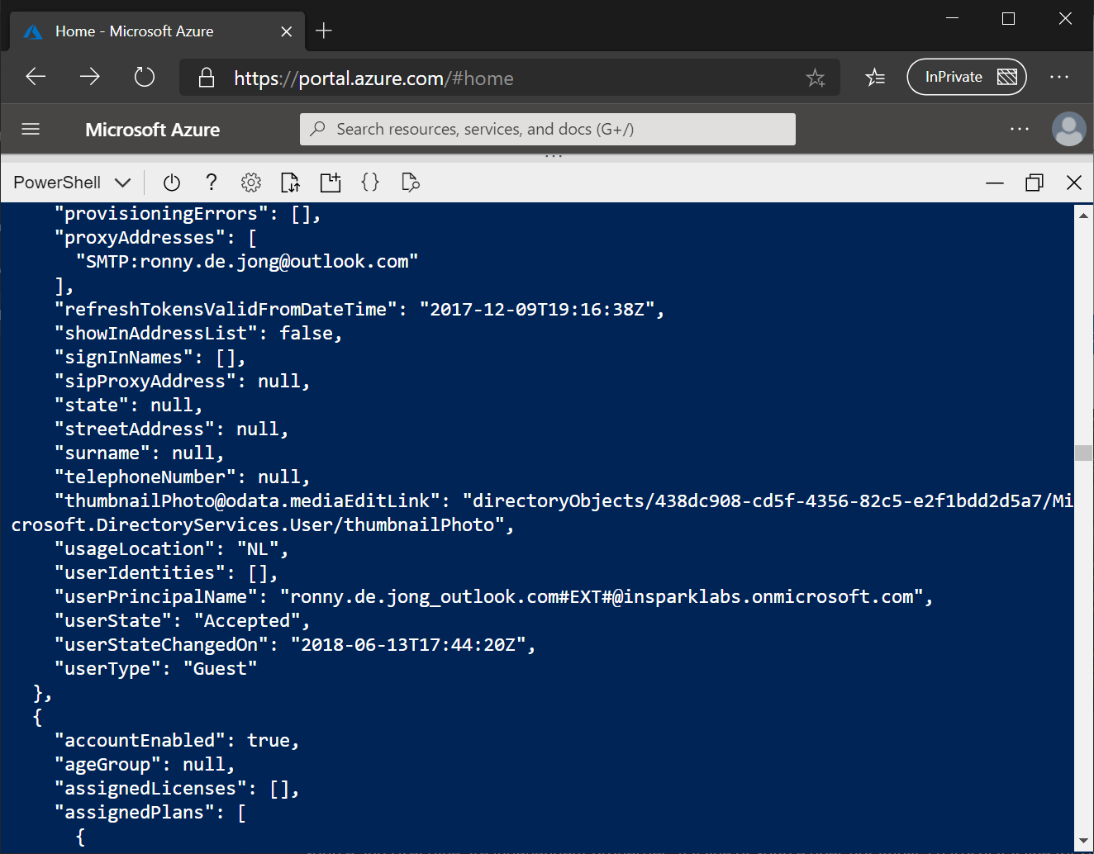Focus the Search resources, services, and docs field
Image resolution: width=1094 pixels, height=854 pixels.
[548, 129]
